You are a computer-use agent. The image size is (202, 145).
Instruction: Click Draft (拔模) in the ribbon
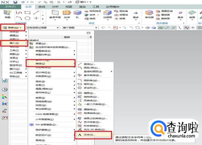coord(120,19)
